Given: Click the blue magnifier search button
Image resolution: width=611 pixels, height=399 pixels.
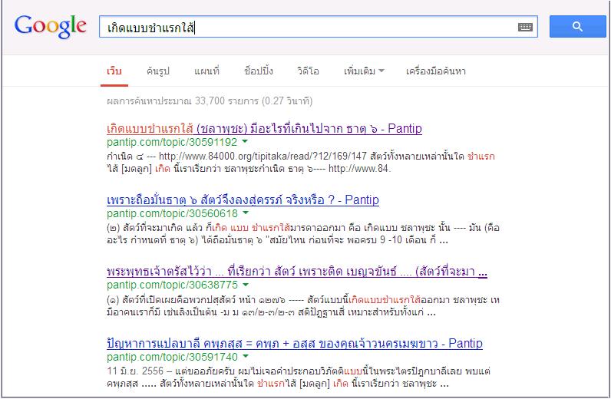Looking at the screenshot, I should (x=577, y=27).
